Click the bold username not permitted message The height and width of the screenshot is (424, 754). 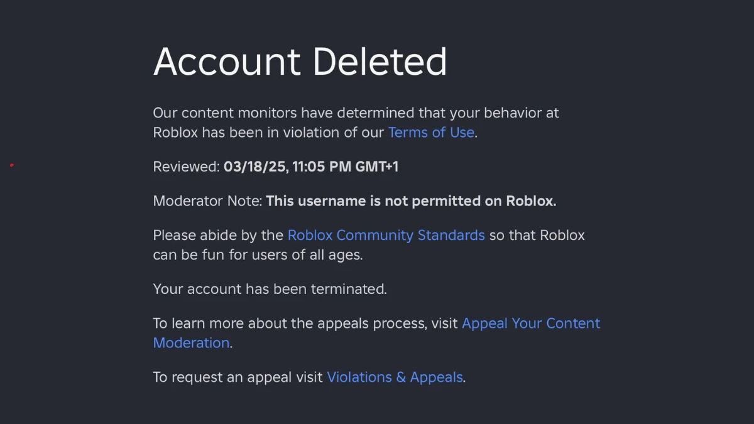pyautogui.click(x=411, y=202)
